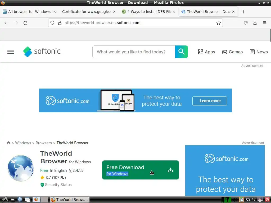The height and width of the screenshot is (203, 271).
Task: Click the TheWorld Browser breadcrumb text
Action: [73, 143]
